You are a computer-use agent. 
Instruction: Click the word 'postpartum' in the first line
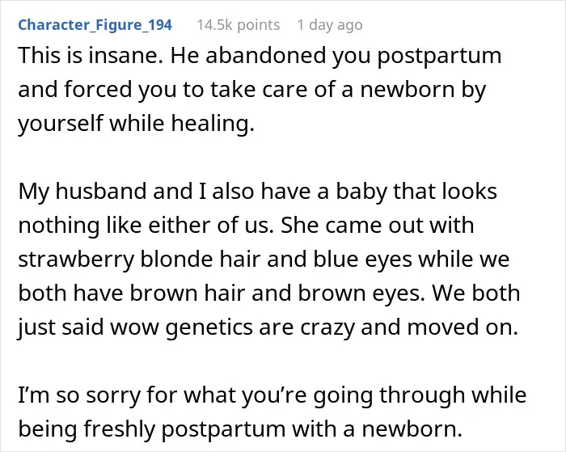pyautogui.click(x=439, y=57)
